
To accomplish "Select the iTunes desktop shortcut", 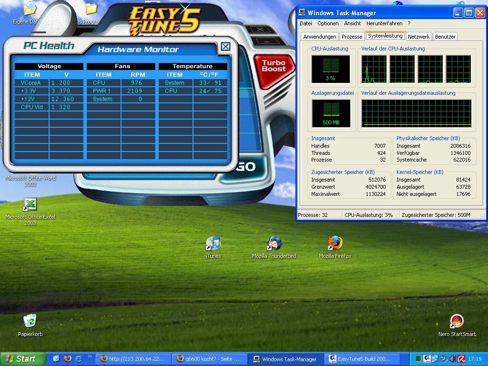I will point(213,244).
